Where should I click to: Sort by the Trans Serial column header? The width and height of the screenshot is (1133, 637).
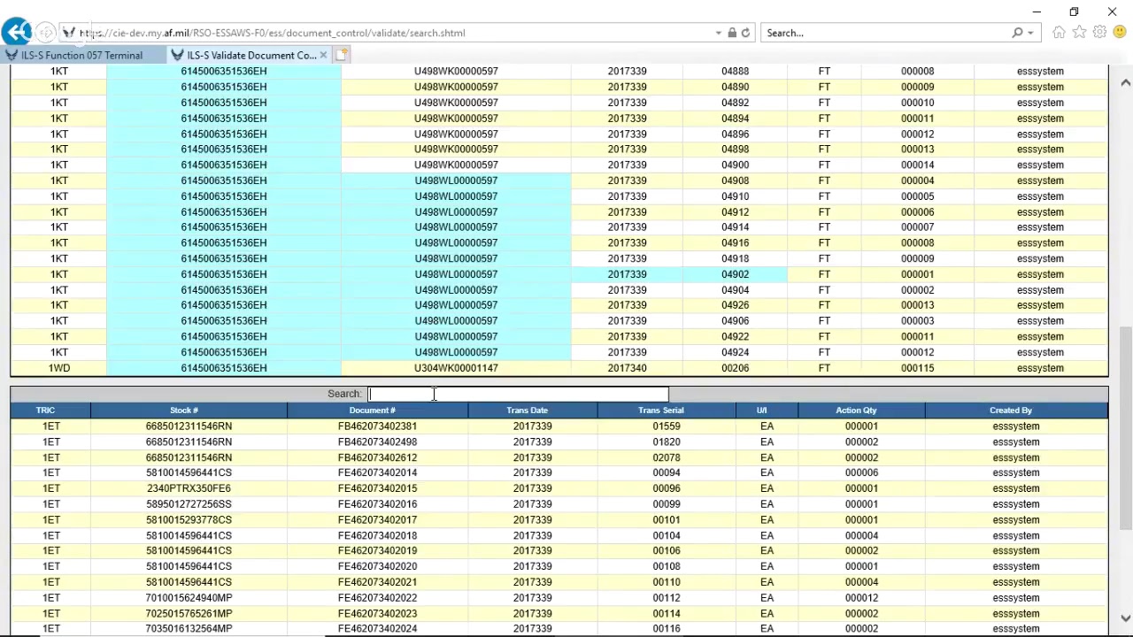point(661,411)
